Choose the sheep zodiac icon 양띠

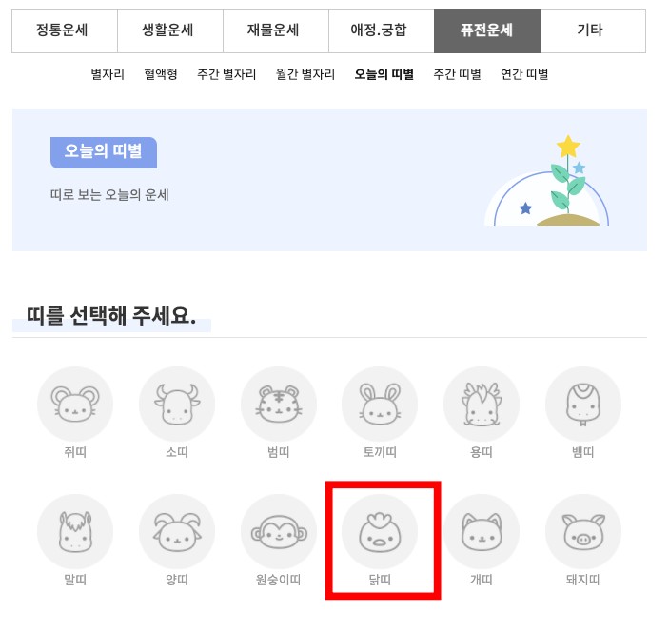click(177, 532)
